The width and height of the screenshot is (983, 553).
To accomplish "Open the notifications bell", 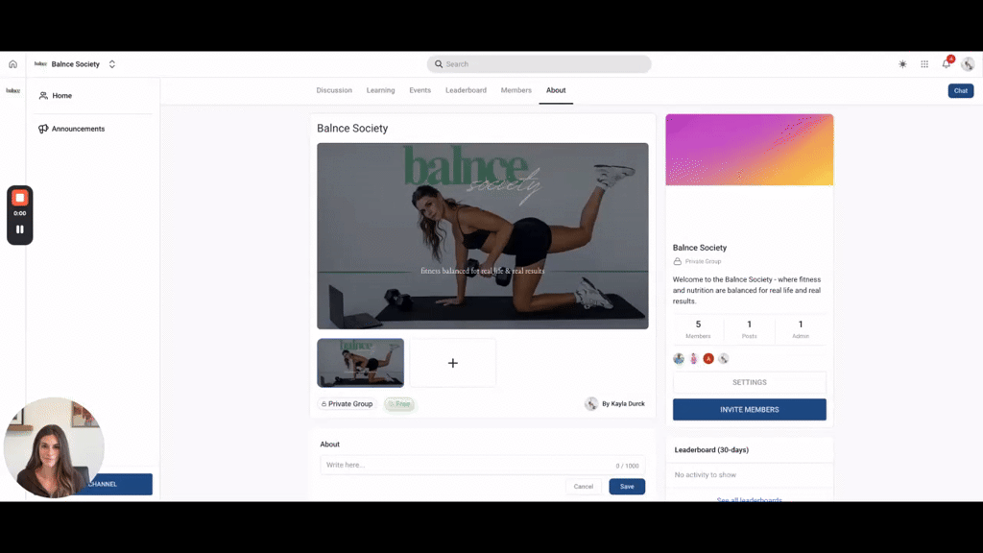I will (x=947, y=63).
